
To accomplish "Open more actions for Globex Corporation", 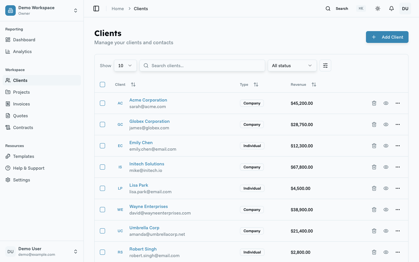I will click(x=398, y=124).
